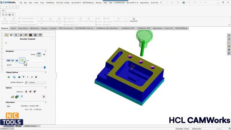Toggle teal fixture display option
The width and height of the screenshot is (231, 130).
tap(19, 77)
